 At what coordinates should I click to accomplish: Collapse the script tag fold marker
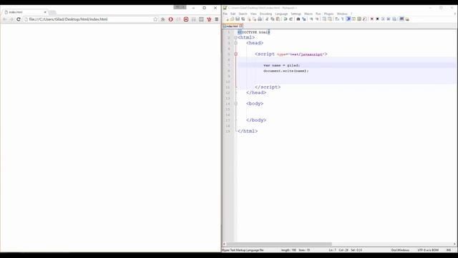click(x=235, y=54)
